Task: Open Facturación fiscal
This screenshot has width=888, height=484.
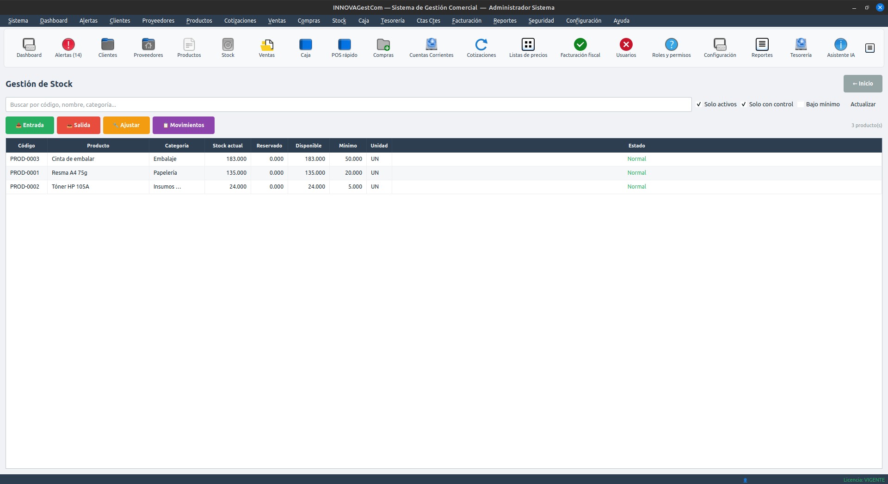Action: pyautogui.click(x=580, y=48)
